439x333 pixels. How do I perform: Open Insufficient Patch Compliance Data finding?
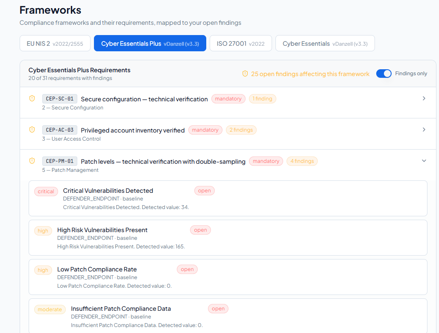click(228, 316)
